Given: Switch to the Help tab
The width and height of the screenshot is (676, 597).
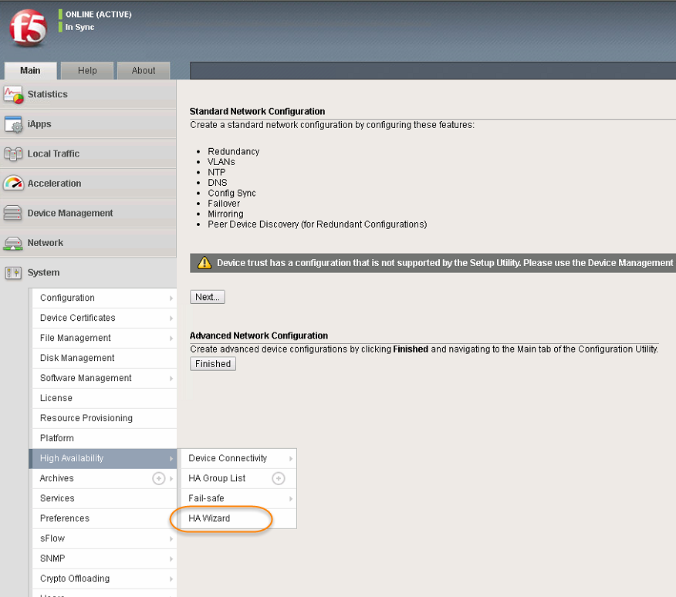Looking at the screenshot, I should coord(87,71).
